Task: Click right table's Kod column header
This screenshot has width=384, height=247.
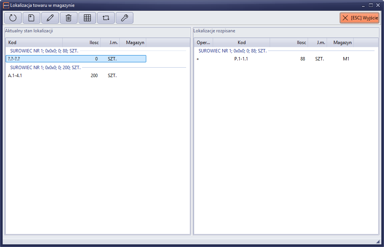Action: (242, 43)
